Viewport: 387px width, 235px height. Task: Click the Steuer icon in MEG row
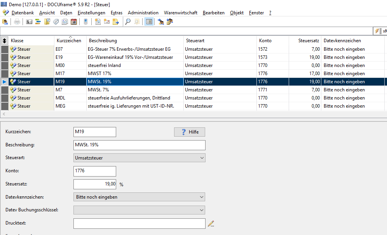tap(13, 106)
